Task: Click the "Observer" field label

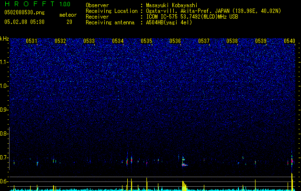Action: coord(97,5)
